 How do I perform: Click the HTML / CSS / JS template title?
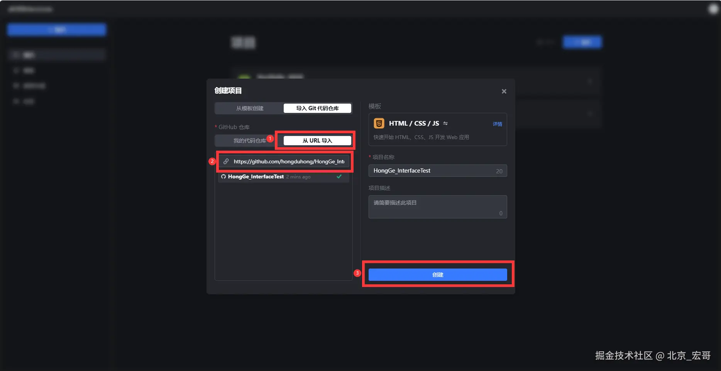414,123
